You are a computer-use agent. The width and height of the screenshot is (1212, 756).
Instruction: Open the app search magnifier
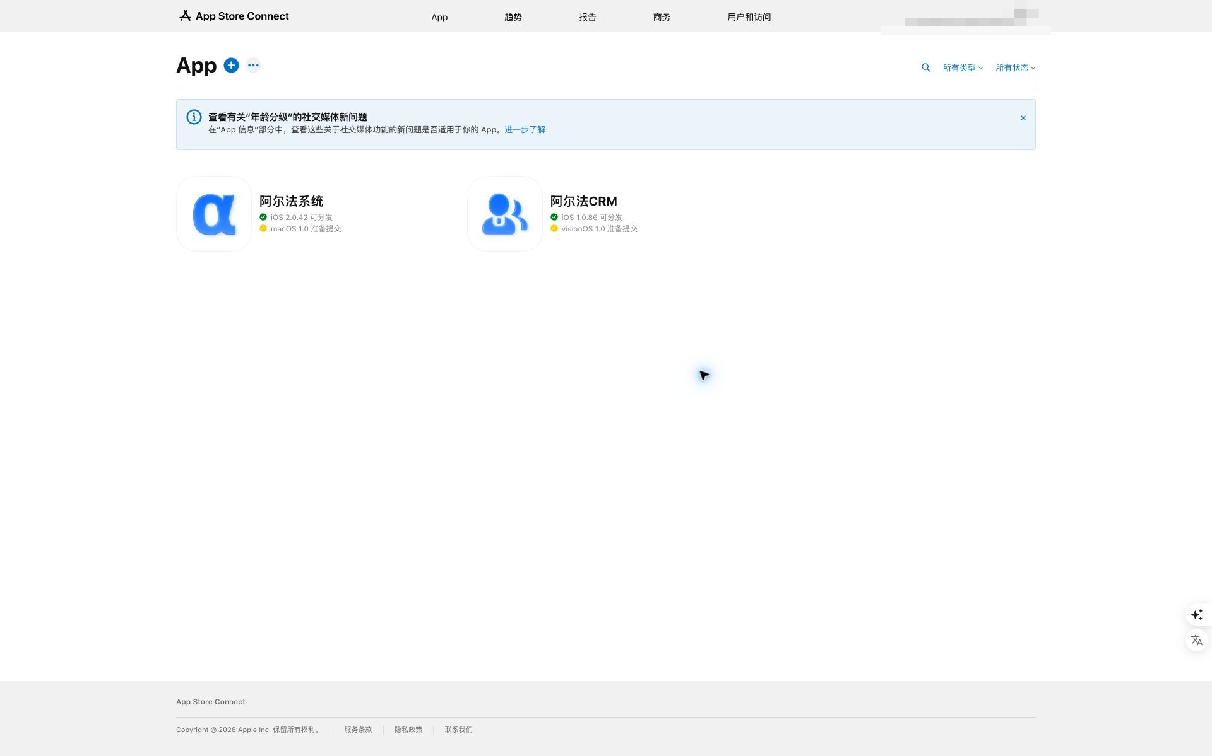(x=925, y=67)
